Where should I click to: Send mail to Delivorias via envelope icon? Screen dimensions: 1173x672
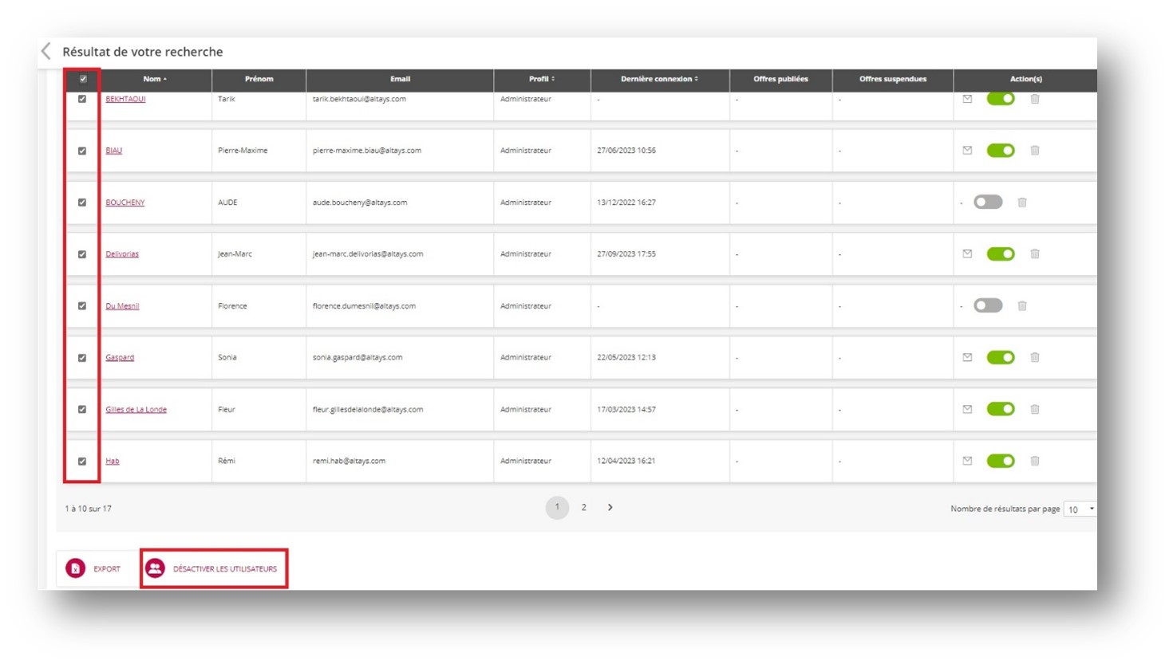coord(967,254)
